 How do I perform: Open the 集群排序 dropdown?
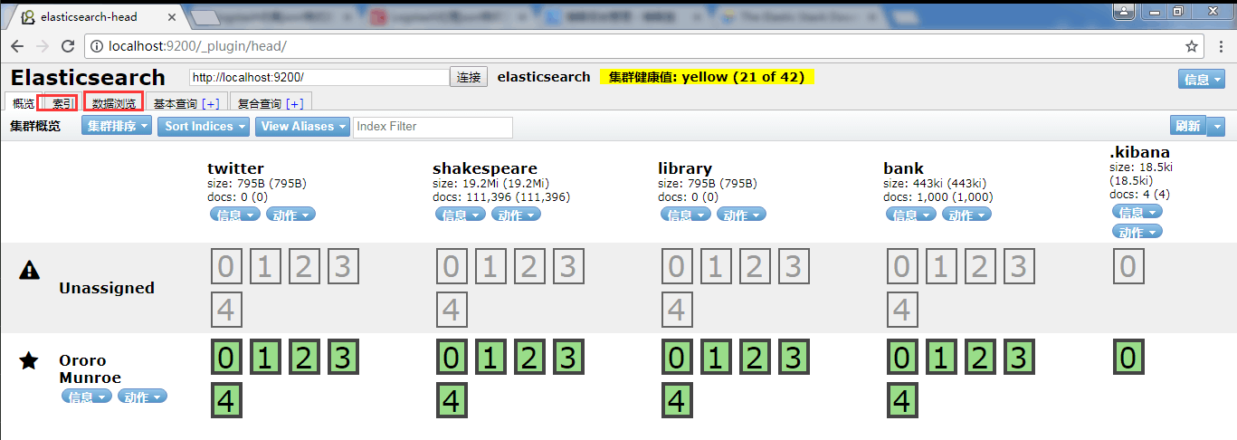[x=118, y=127]
